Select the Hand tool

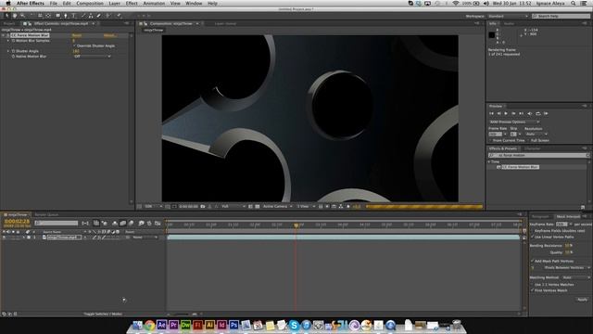[x=15, y=16]
